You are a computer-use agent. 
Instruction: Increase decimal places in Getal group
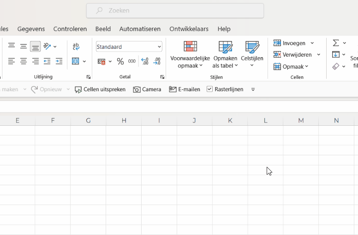(x=144, y=61)
